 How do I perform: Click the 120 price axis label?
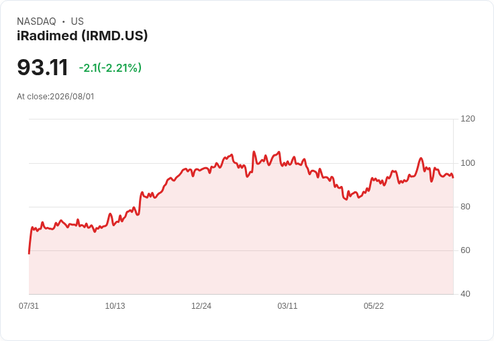(468, 119)
